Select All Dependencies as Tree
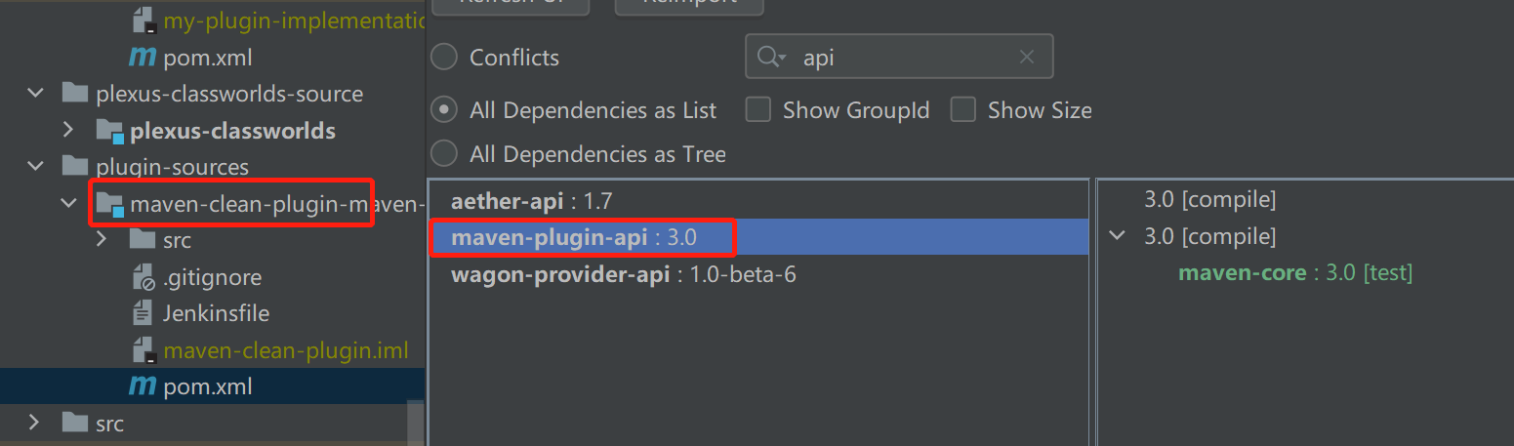 point(444,154)
